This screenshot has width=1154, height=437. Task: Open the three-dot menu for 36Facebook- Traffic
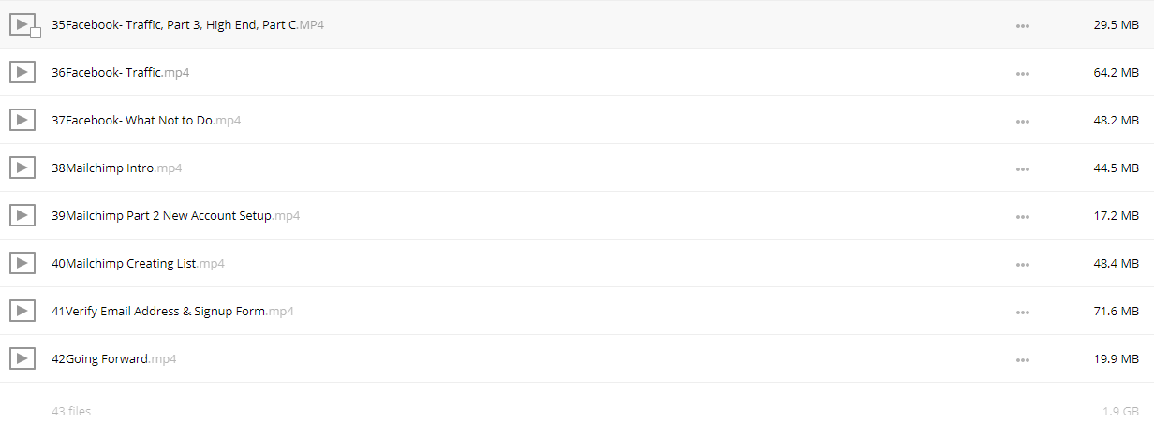point(1023,73)
